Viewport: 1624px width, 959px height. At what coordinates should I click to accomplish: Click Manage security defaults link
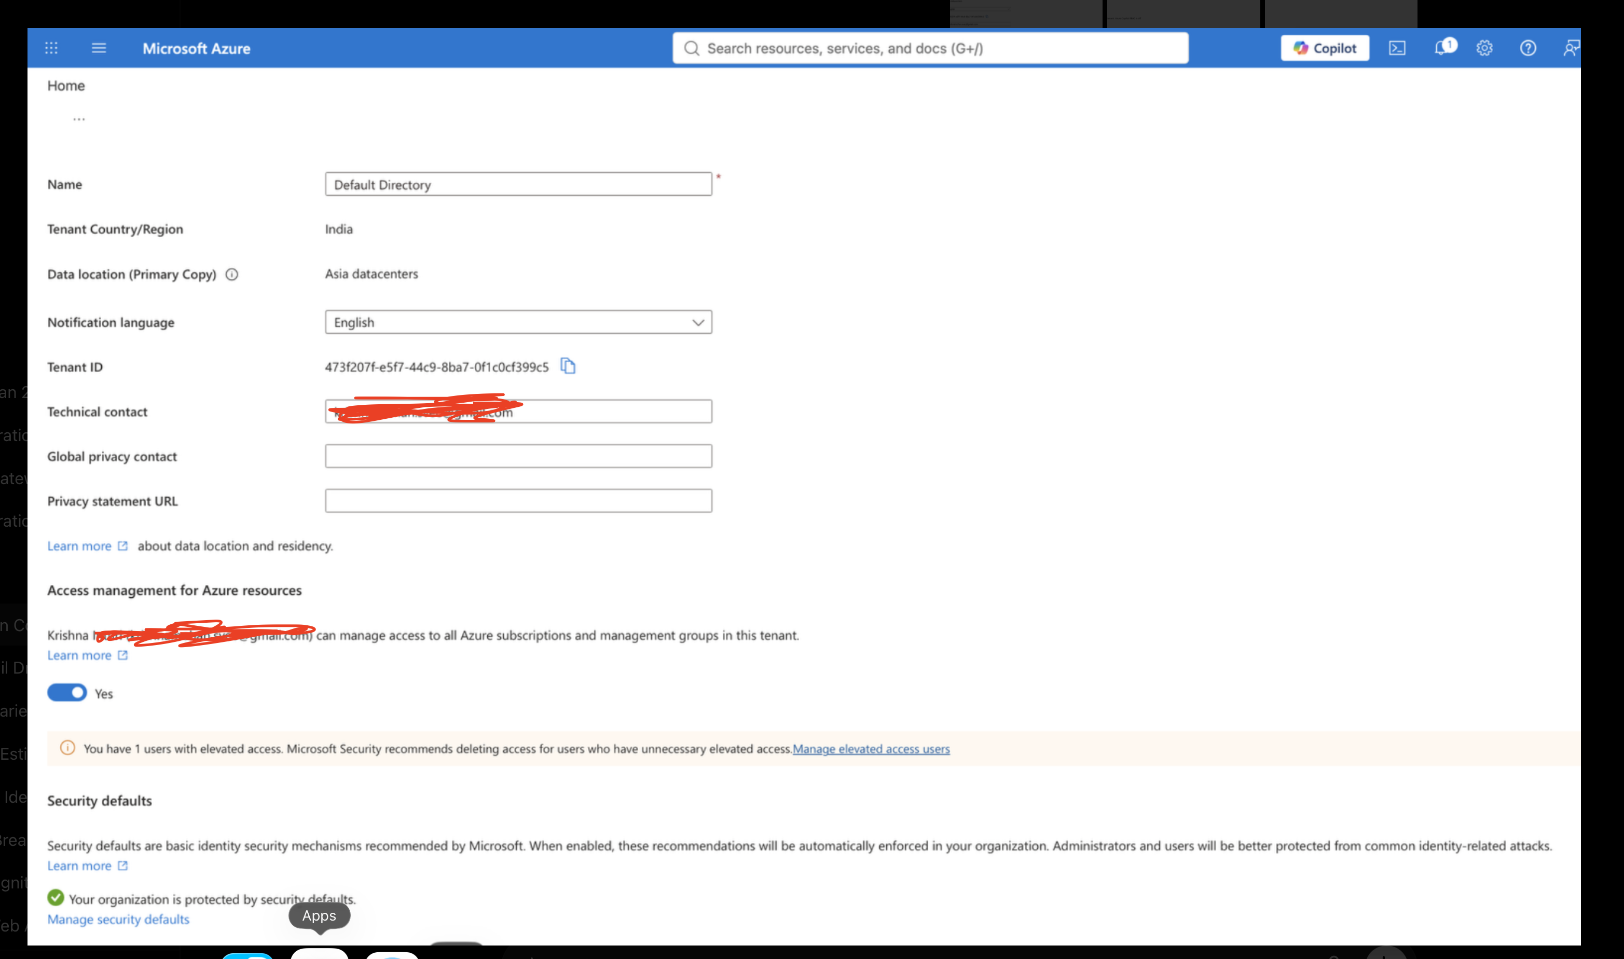point(118,920)
